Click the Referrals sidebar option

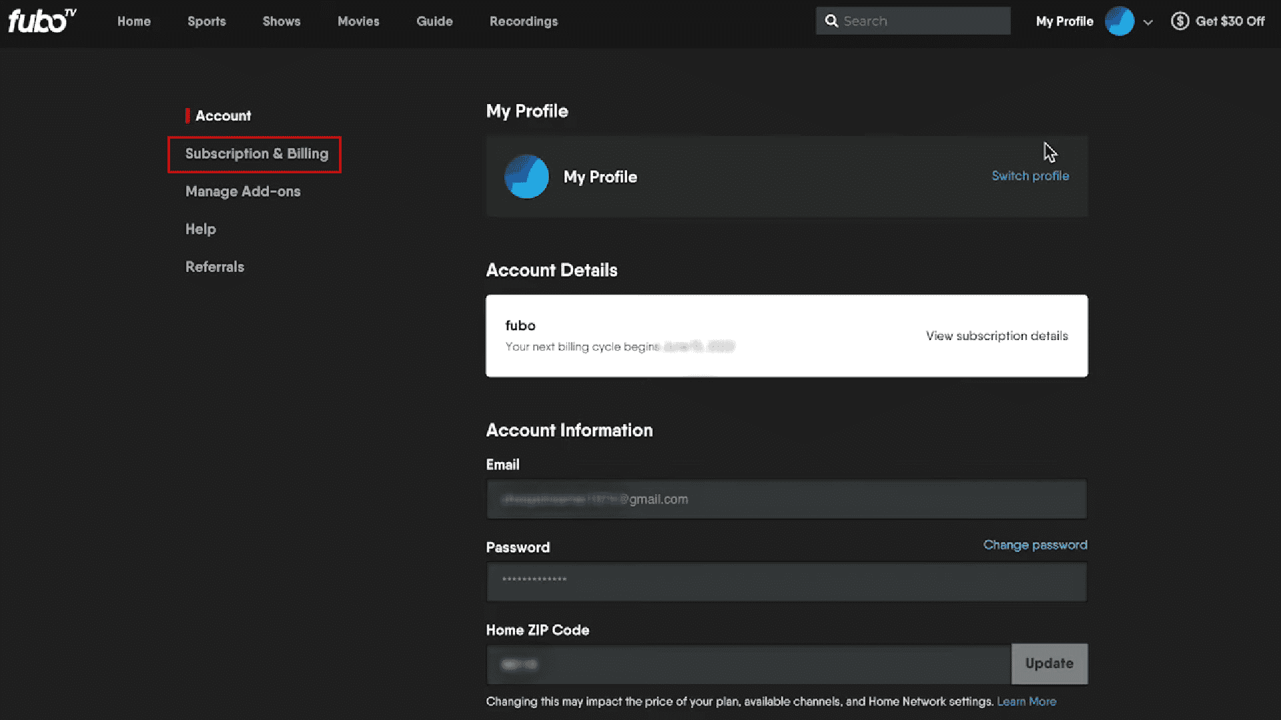pos(215,267)
